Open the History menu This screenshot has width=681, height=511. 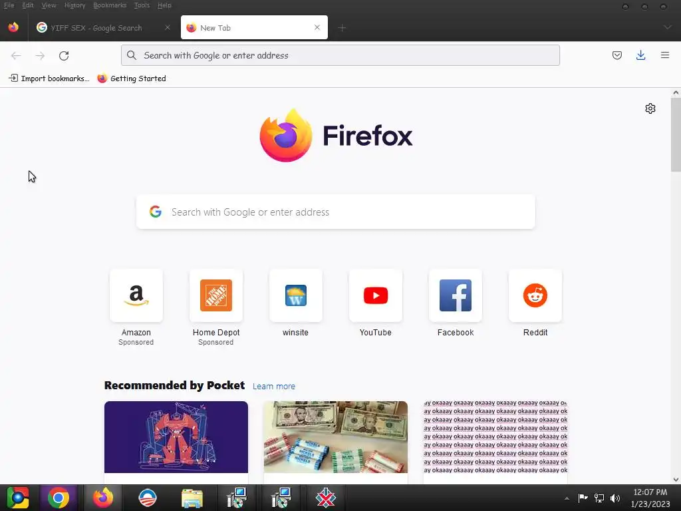74,5
